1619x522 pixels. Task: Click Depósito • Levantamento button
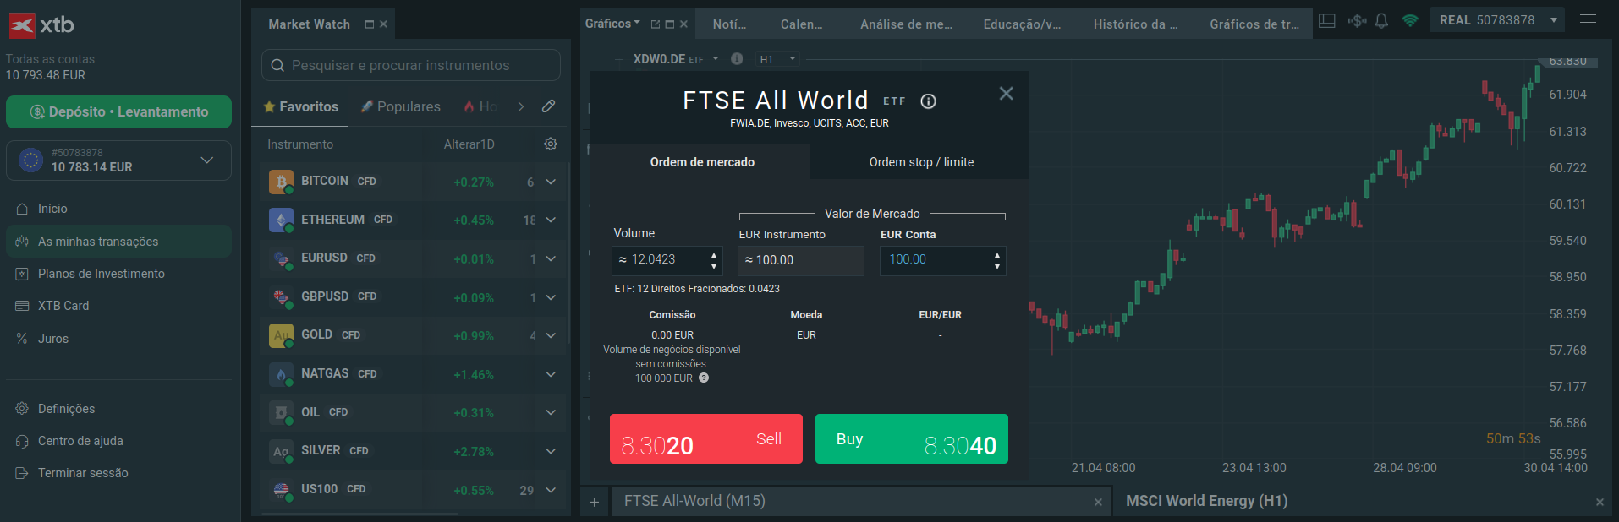(118, 111)
